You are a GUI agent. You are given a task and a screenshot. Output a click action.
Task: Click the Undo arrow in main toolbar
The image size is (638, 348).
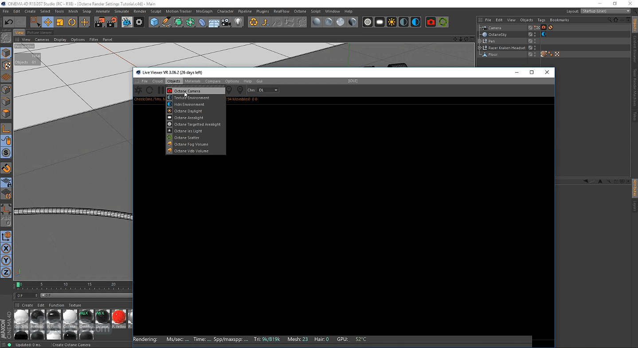tap(9, 22)
